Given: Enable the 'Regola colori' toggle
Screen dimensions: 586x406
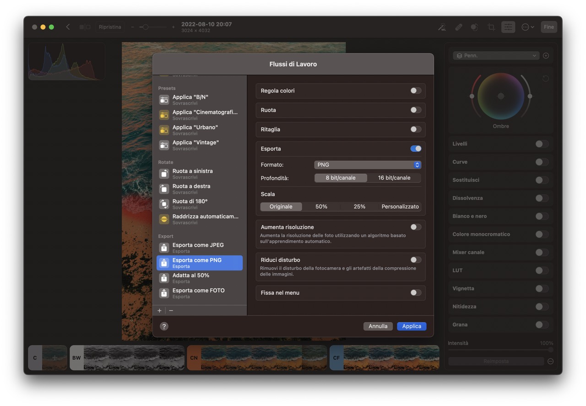Looking at the screenshot, I should click(x=415, y=91).
